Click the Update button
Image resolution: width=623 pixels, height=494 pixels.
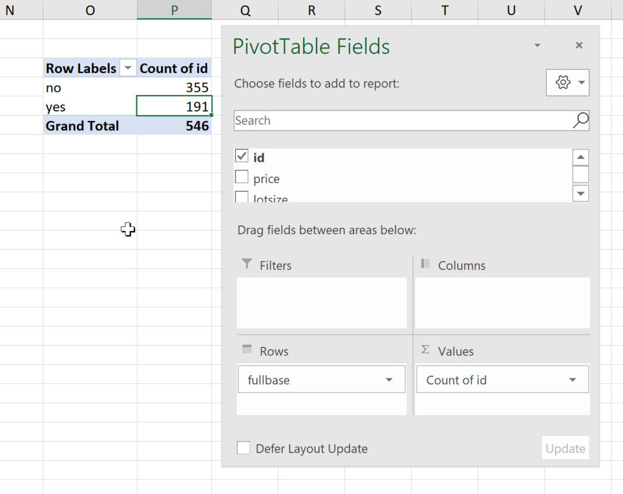[565, 448]
